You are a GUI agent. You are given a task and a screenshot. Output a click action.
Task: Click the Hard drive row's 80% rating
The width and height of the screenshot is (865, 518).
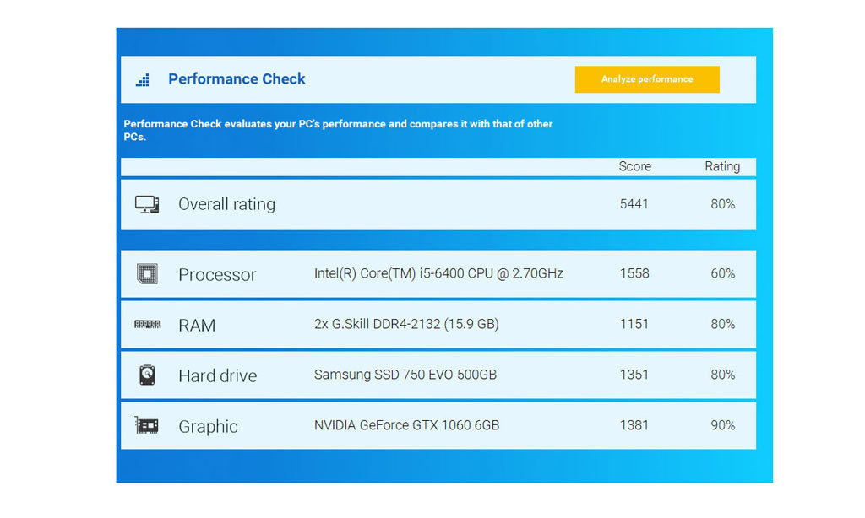coord(723,375)
